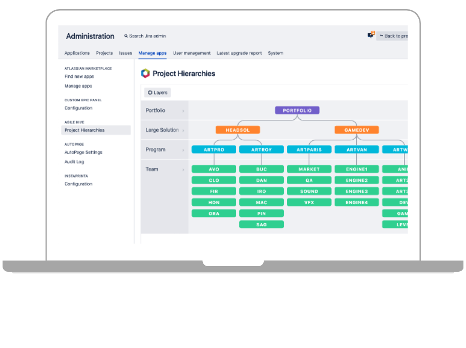This screenshot has height=348, width=466.
Task: Click the SAG team node
Action: (262, 225)
